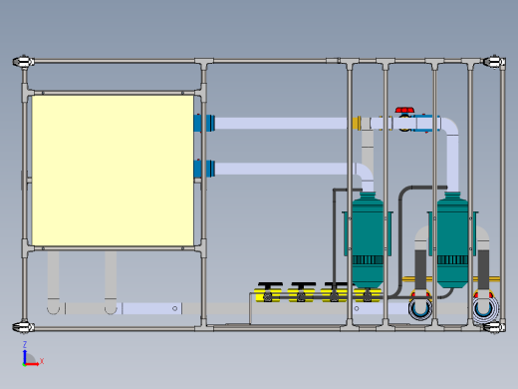
Task: Select the right grey drain pipe under tank
Action: click(x=111, y=282)
